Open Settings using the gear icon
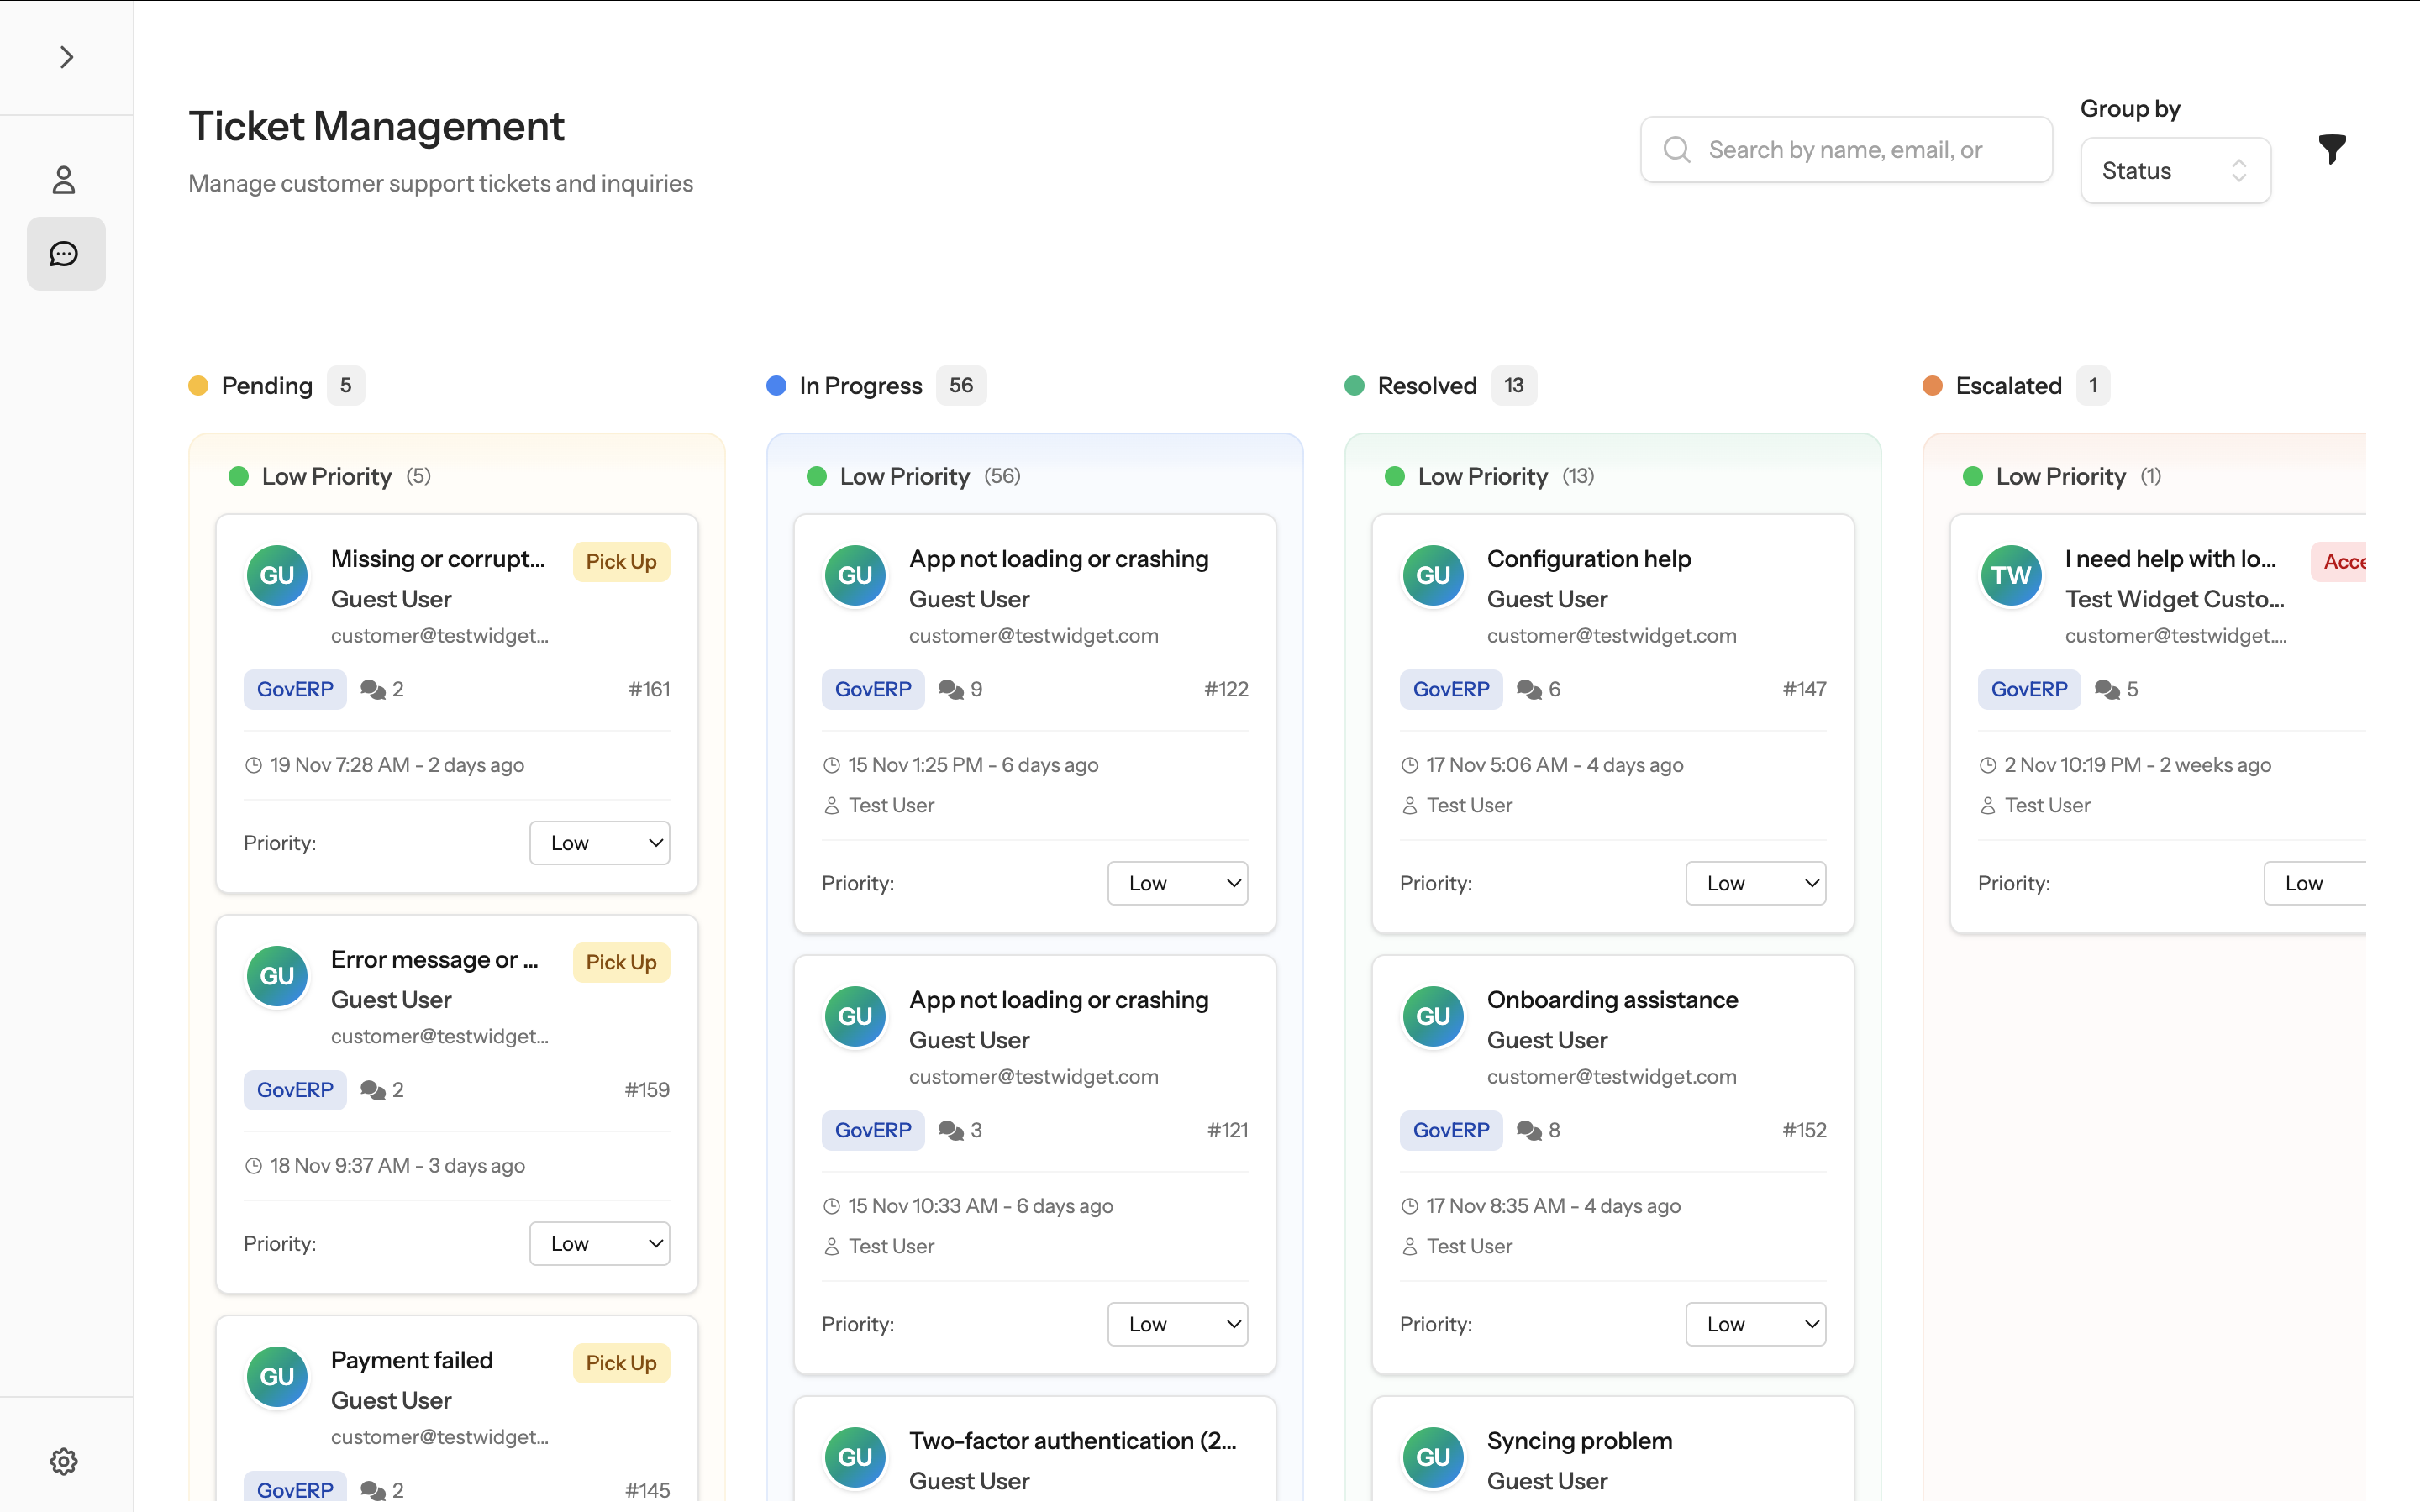2420x1512 pixels. pyautogui.click(x=64, y=1460)
